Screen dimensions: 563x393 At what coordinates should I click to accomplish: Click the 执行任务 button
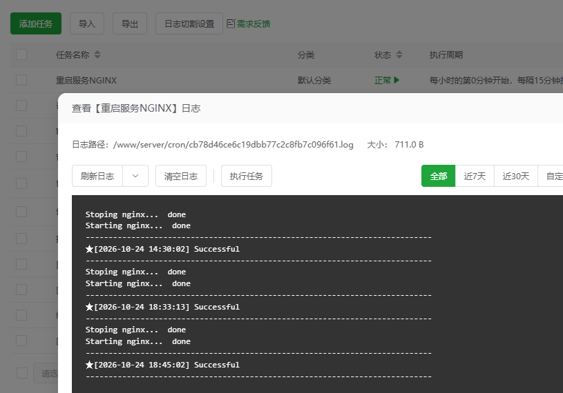click(x=247, y=176)
